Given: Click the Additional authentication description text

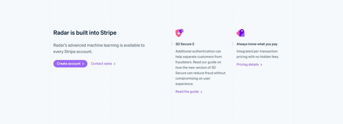Looking at the screenshot, I should (200, 68).
